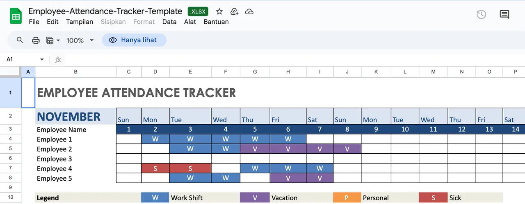
Task: Click Employee 4's red S cell on day 2
Action: point(155,168)
